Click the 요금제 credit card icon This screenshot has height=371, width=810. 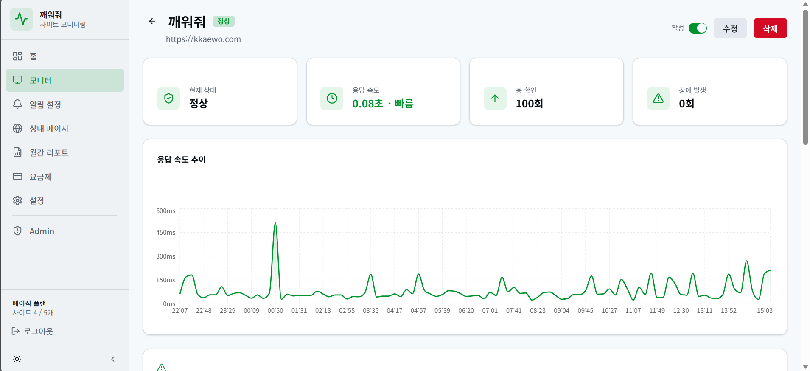click(17, 176)
